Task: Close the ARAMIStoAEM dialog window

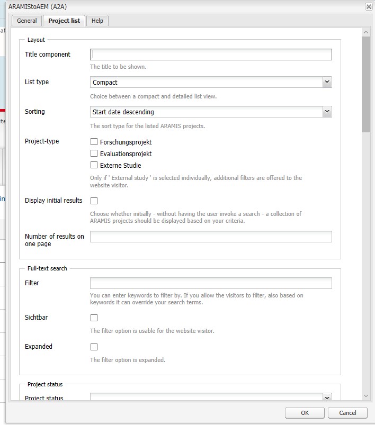Action: click(369, 6)
